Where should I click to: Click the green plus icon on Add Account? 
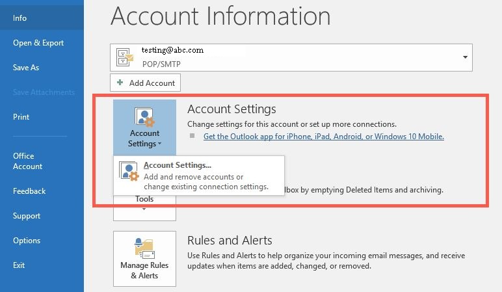point(120,83)
